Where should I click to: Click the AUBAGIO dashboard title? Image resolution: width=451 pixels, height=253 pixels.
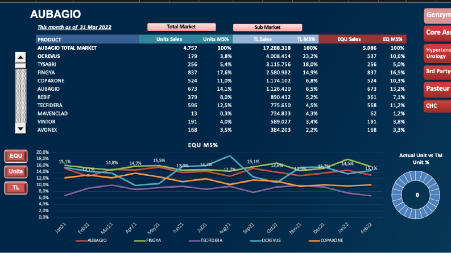coord(56,14)
